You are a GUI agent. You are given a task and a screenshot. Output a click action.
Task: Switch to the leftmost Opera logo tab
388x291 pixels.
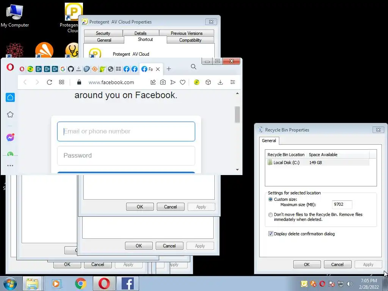[x=22, y=69]
